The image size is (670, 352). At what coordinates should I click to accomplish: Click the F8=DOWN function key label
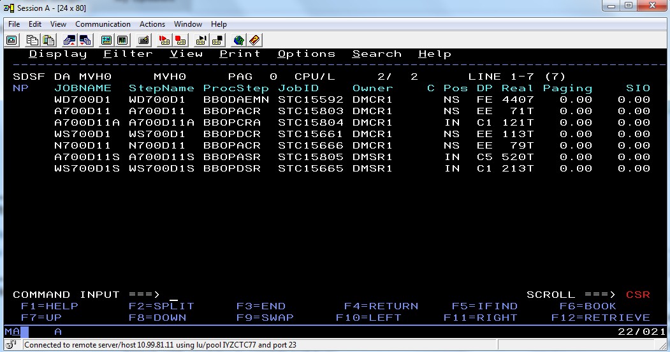(157, 318)
